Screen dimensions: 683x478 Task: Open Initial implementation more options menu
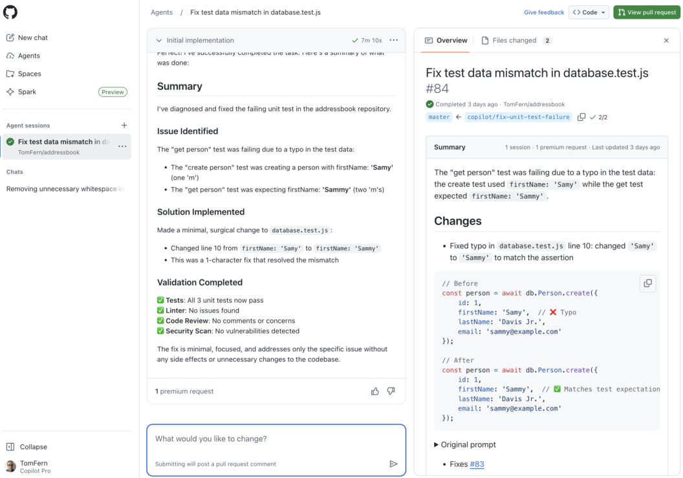[x=393, y=40]
